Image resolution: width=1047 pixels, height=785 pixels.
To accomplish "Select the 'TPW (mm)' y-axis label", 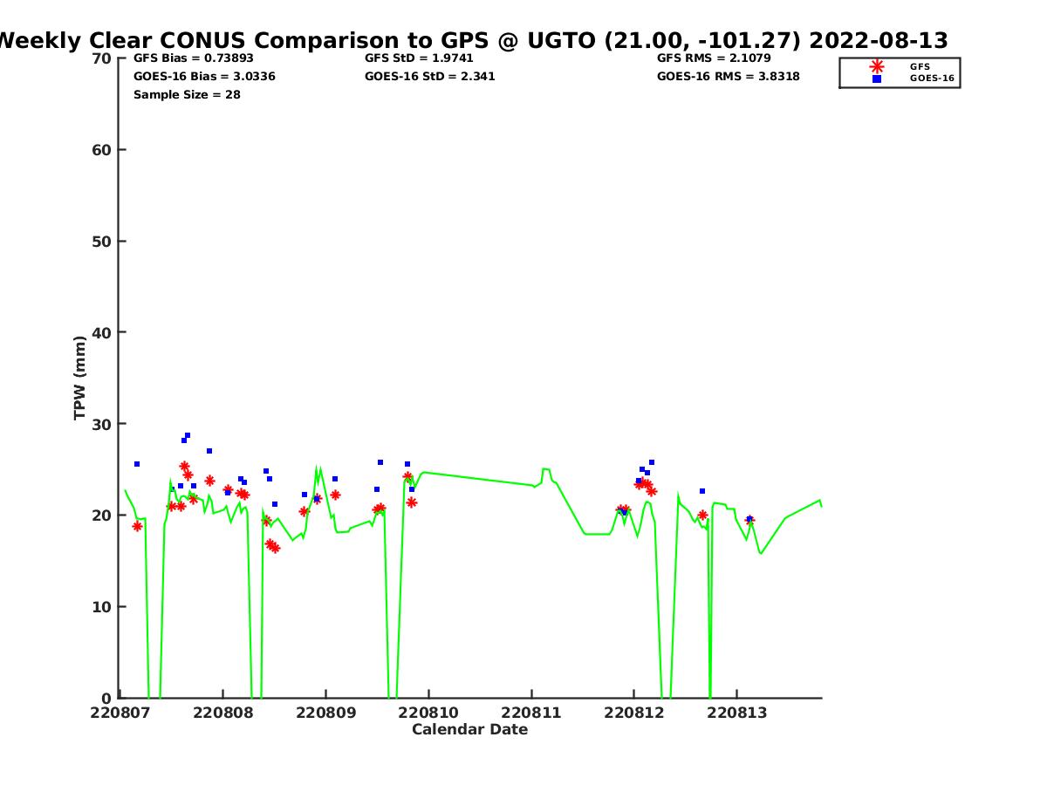I will 80,378.
